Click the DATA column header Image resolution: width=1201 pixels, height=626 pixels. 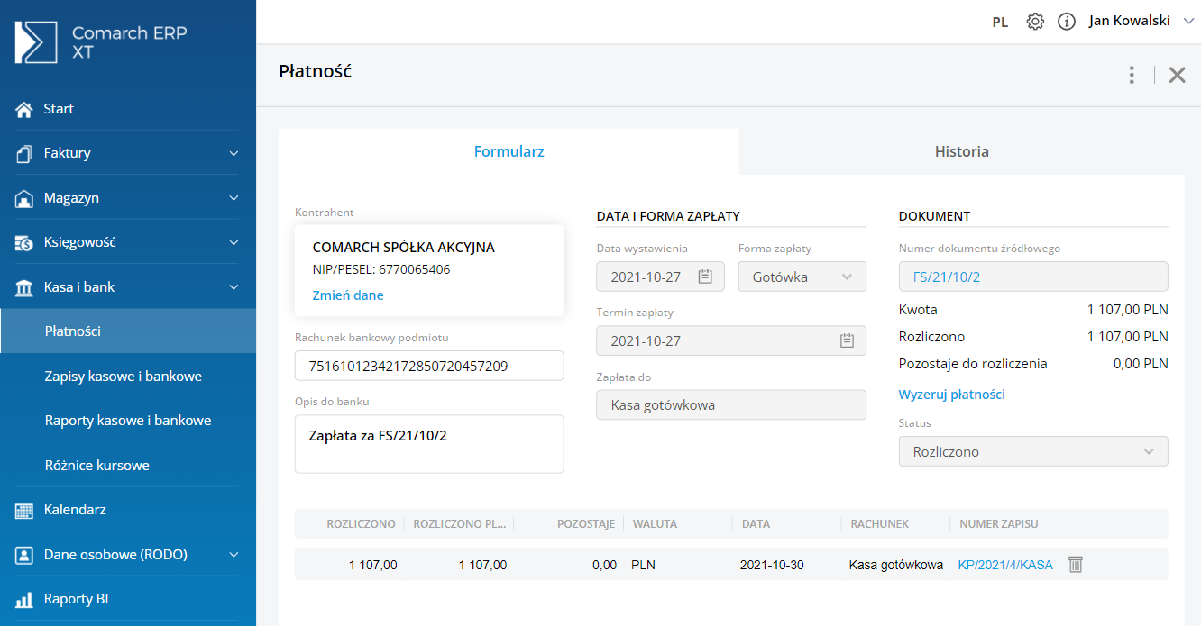click(x=756, y=524)
